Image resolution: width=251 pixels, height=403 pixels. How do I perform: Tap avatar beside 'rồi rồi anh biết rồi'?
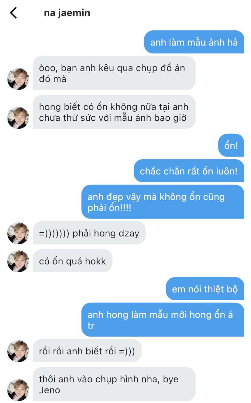[x=18, y=351]
